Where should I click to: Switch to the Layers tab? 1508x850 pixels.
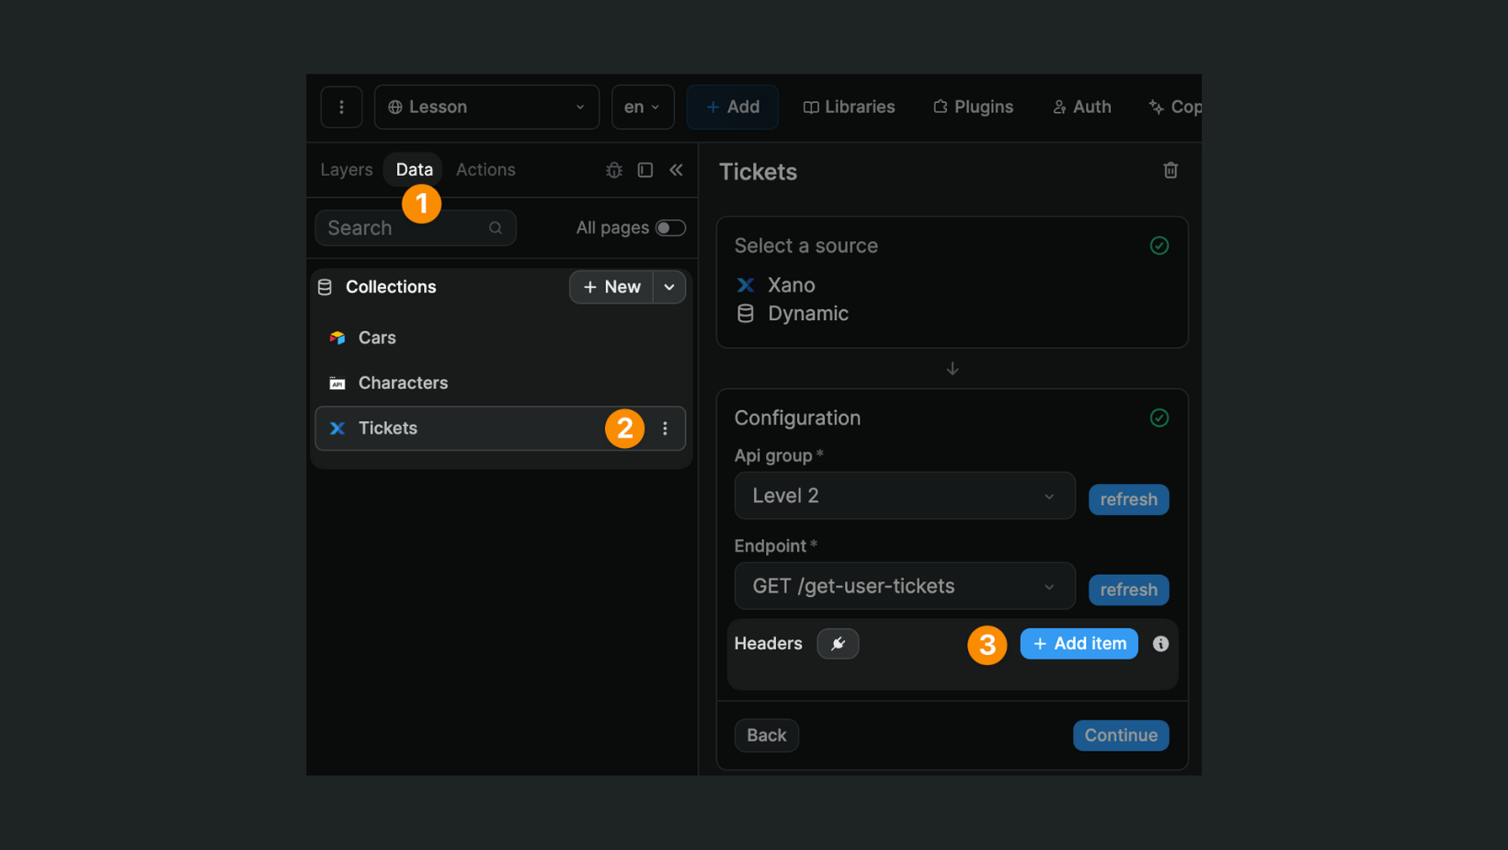[346, 169]
